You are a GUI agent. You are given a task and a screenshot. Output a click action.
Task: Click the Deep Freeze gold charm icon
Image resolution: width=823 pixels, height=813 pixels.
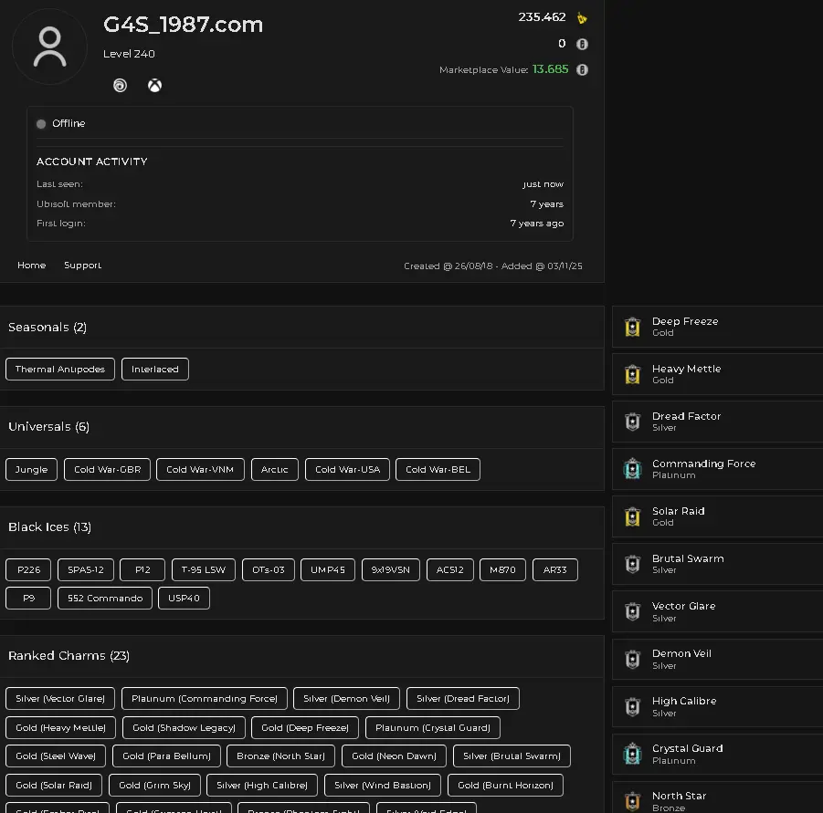coord(632,327)
